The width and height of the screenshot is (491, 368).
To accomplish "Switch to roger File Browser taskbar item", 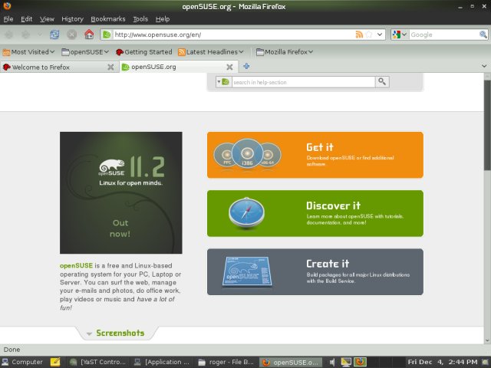I will (226, 362).
